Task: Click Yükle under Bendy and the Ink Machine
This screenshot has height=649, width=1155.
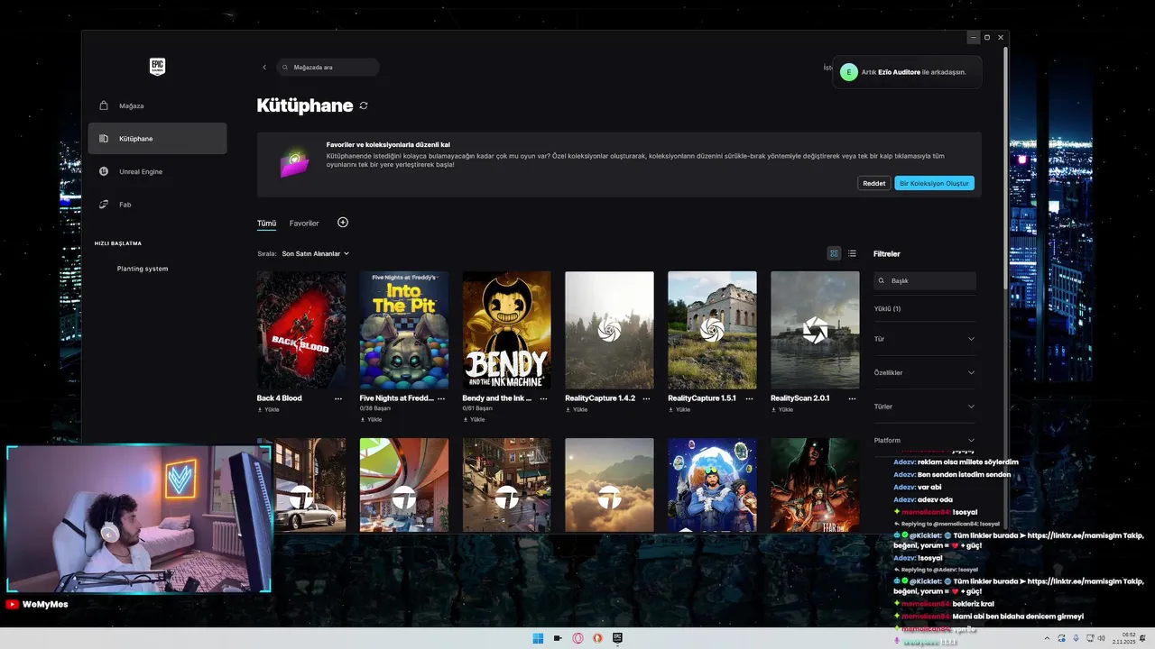Action: click(474, 420)
